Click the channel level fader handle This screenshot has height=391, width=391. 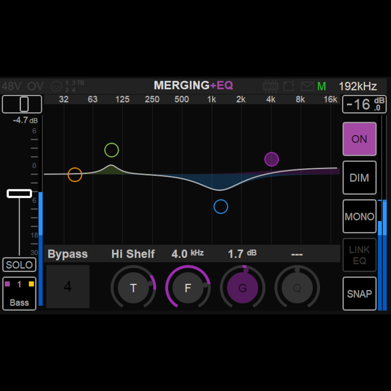tap(19, 194)
